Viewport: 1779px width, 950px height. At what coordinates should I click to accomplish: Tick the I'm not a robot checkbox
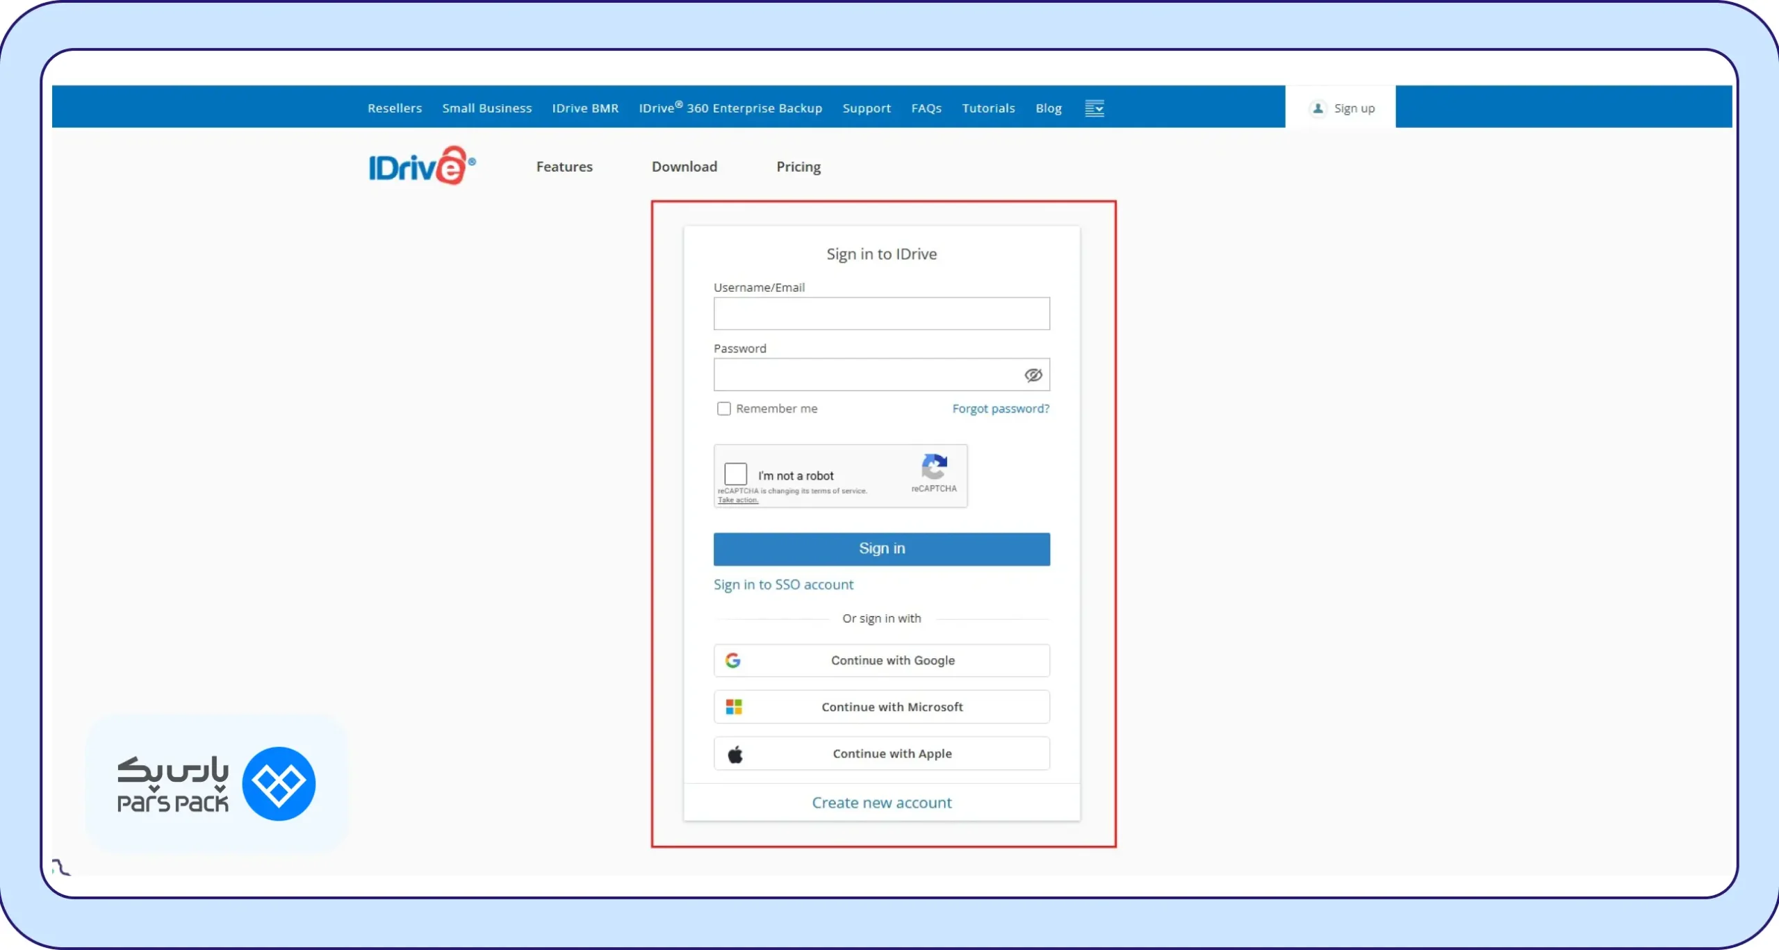(735, 474)
